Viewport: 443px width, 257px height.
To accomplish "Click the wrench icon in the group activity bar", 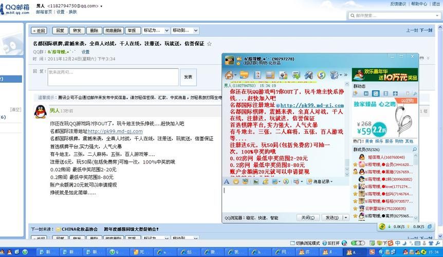I will (x=415, y=94).
